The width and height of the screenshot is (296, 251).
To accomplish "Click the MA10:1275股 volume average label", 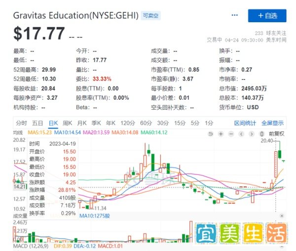I will tap(95, 216).
